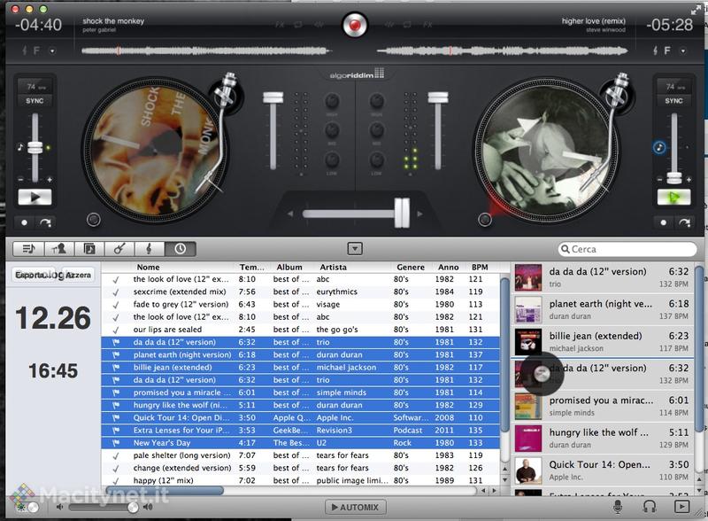This screenshot has width=708, height=521.
Task: Sort by the Genere column header
Action: (411, 268)
